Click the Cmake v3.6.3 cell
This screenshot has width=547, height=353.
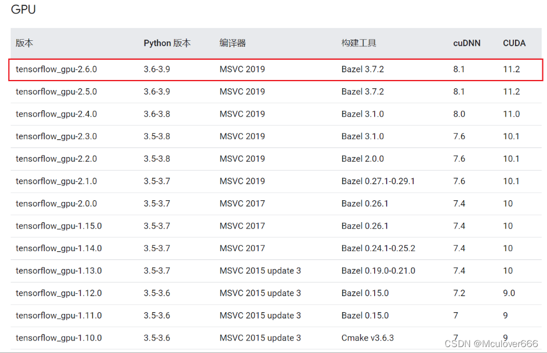click(368, 338)
